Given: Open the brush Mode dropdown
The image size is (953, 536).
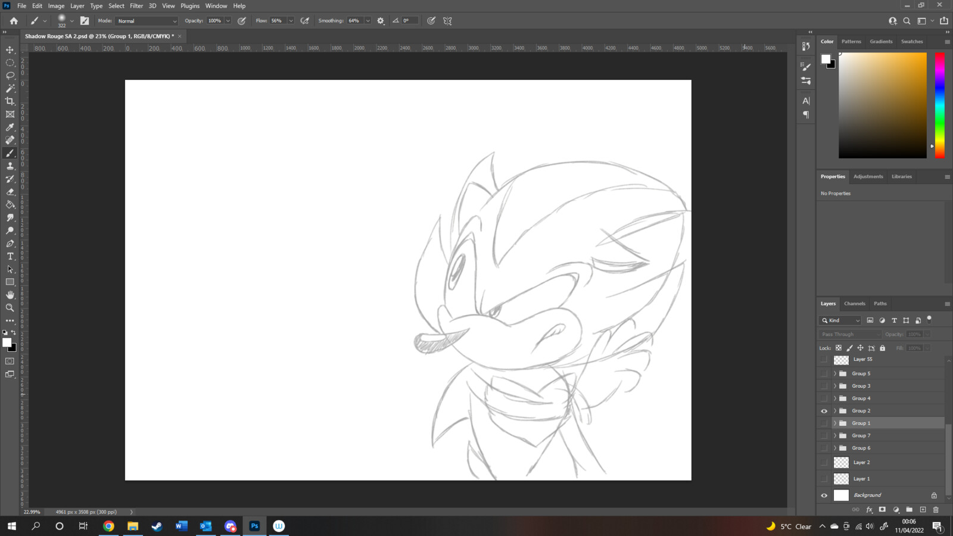Looking at the screenshot, I should point(147,21).
